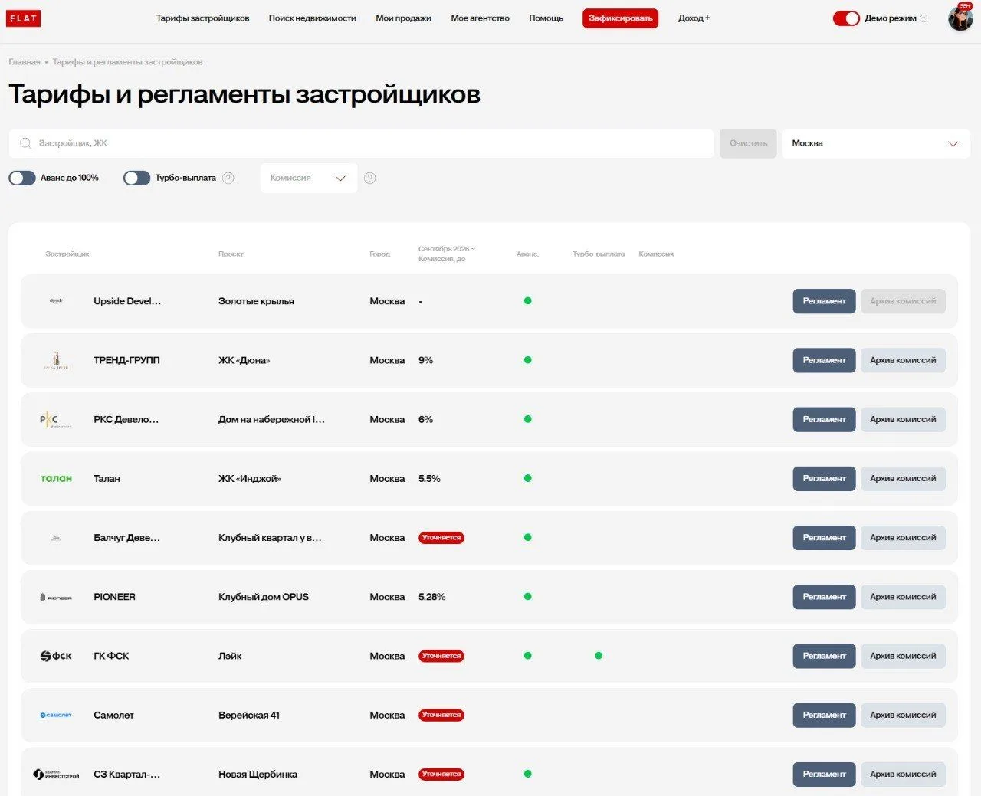Click project name Золотые крылья
Screen dimensions: 981x796
(256, 301)
